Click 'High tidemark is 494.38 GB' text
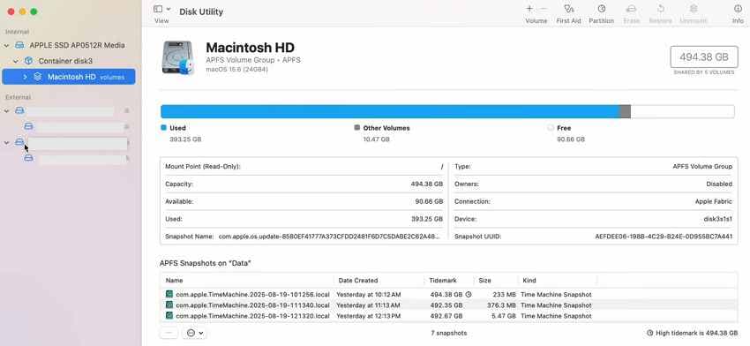Image resolution: width=750 pixels, height=346 pixels. click(696, 333)
